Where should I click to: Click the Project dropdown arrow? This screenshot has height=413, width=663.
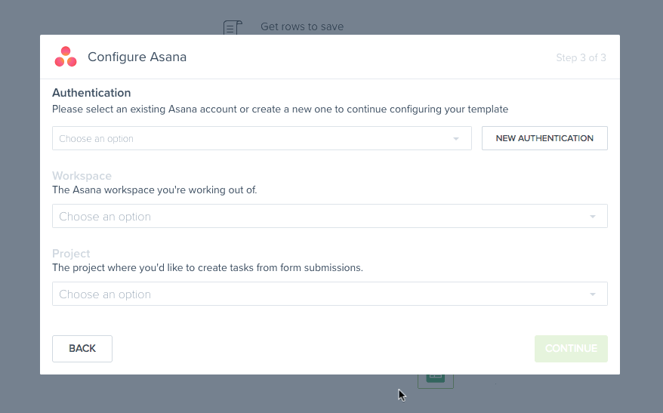tap(592, 294)
